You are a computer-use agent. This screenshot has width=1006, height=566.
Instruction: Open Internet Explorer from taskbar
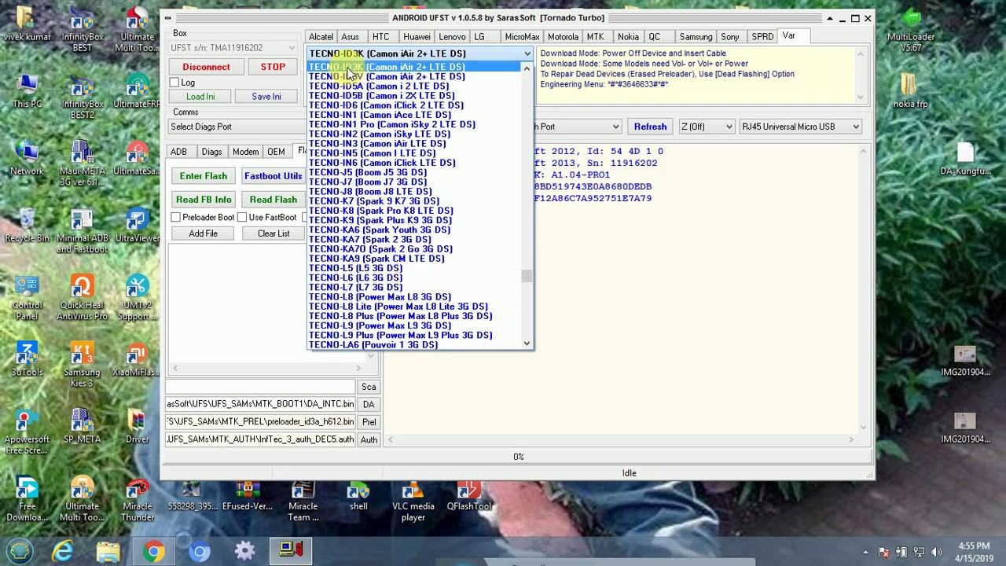point(63,551)
